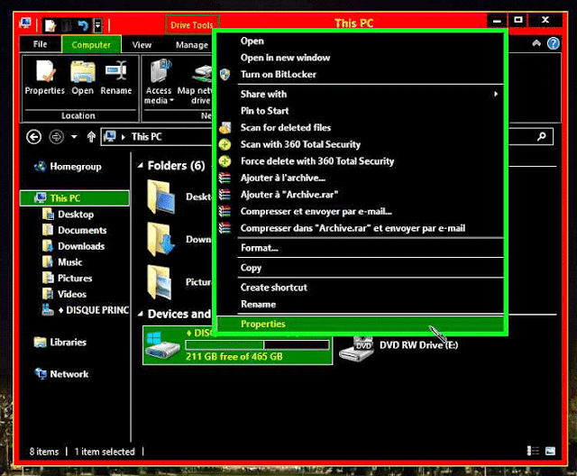Open Desktop in the navigation pane
Screen dimensions: 577x476
tap(69, 215)
